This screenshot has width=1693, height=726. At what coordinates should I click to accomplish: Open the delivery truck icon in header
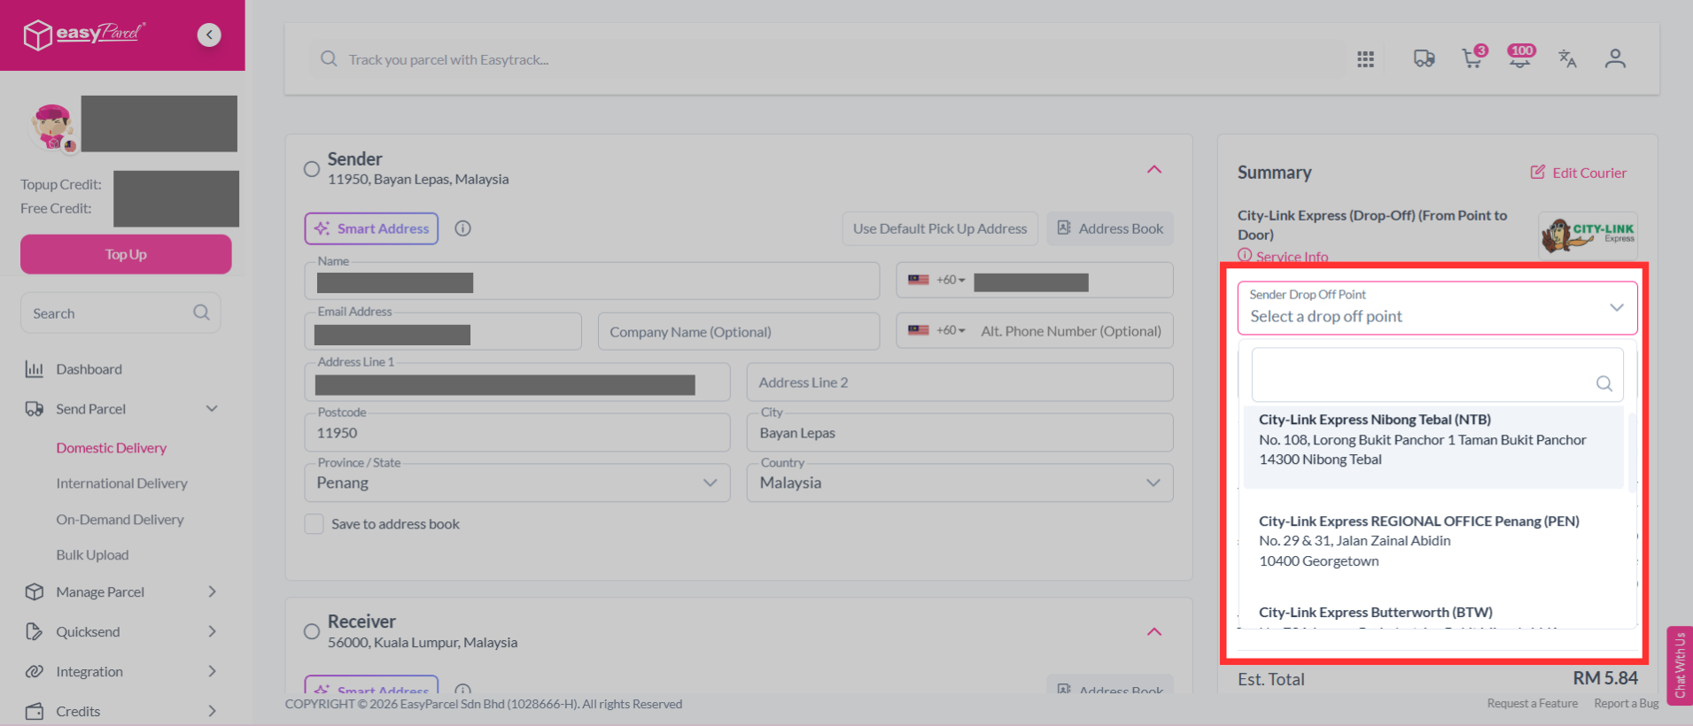1424,58
